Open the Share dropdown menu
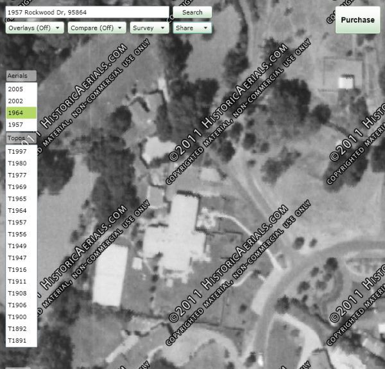385x369 pixels. [x=192, y=28]
